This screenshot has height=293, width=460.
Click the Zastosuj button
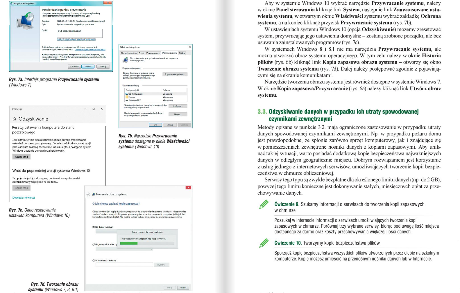[x=185, y=125]
